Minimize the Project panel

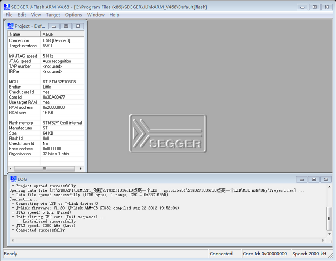click(54, 26)
